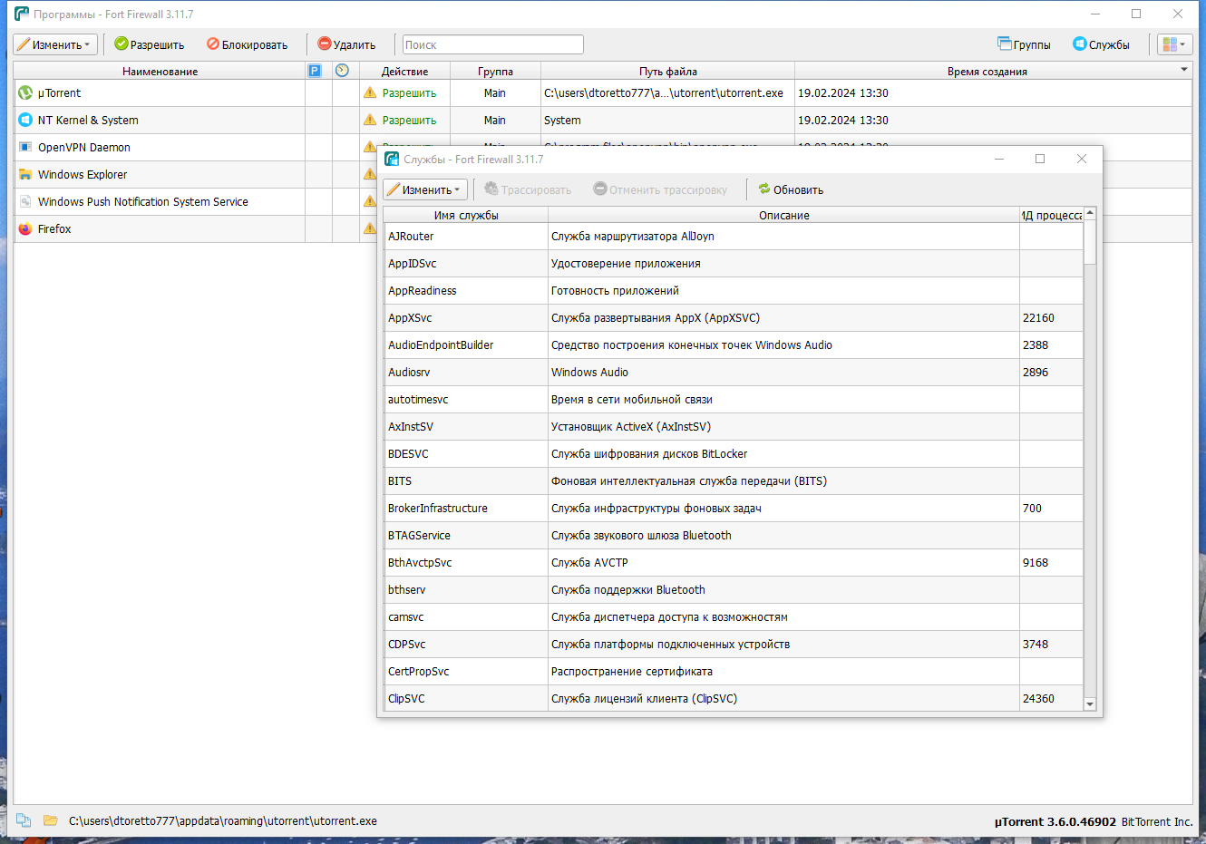Screen dimensions: 1206x844
Task: Click the services list scrollbar thumb
Action: tap(1090, 242)
